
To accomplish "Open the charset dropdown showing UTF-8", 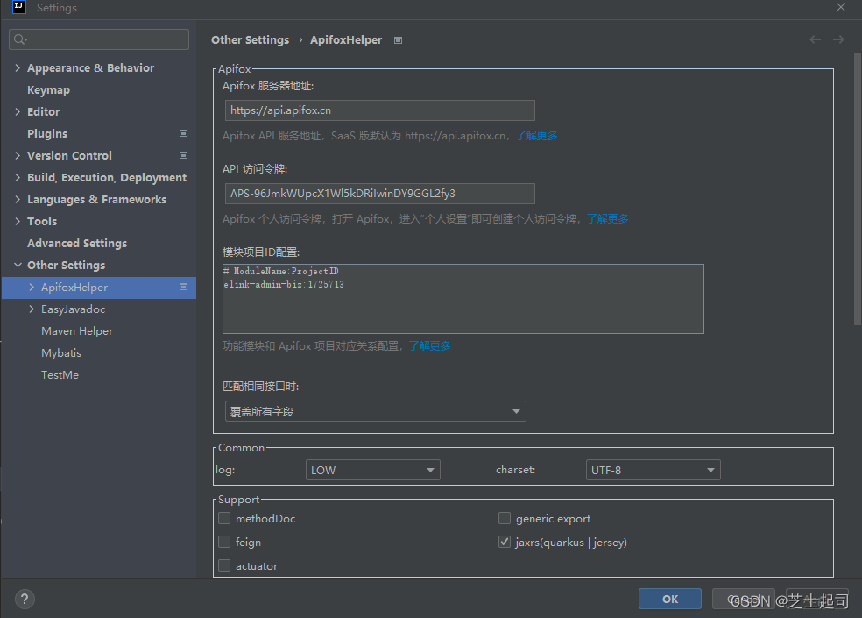I will (653, 470).
